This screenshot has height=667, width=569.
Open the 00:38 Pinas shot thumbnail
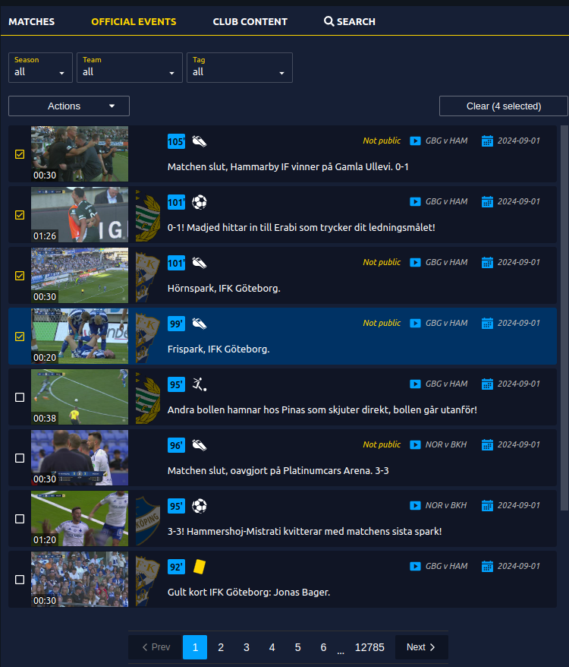click(x=80, y=397)
